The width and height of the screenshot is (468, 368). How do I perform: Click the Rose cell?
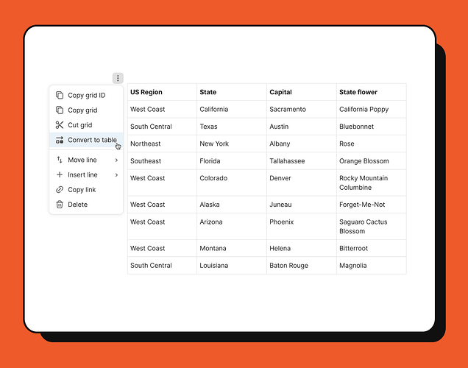[x=372, y=144]
